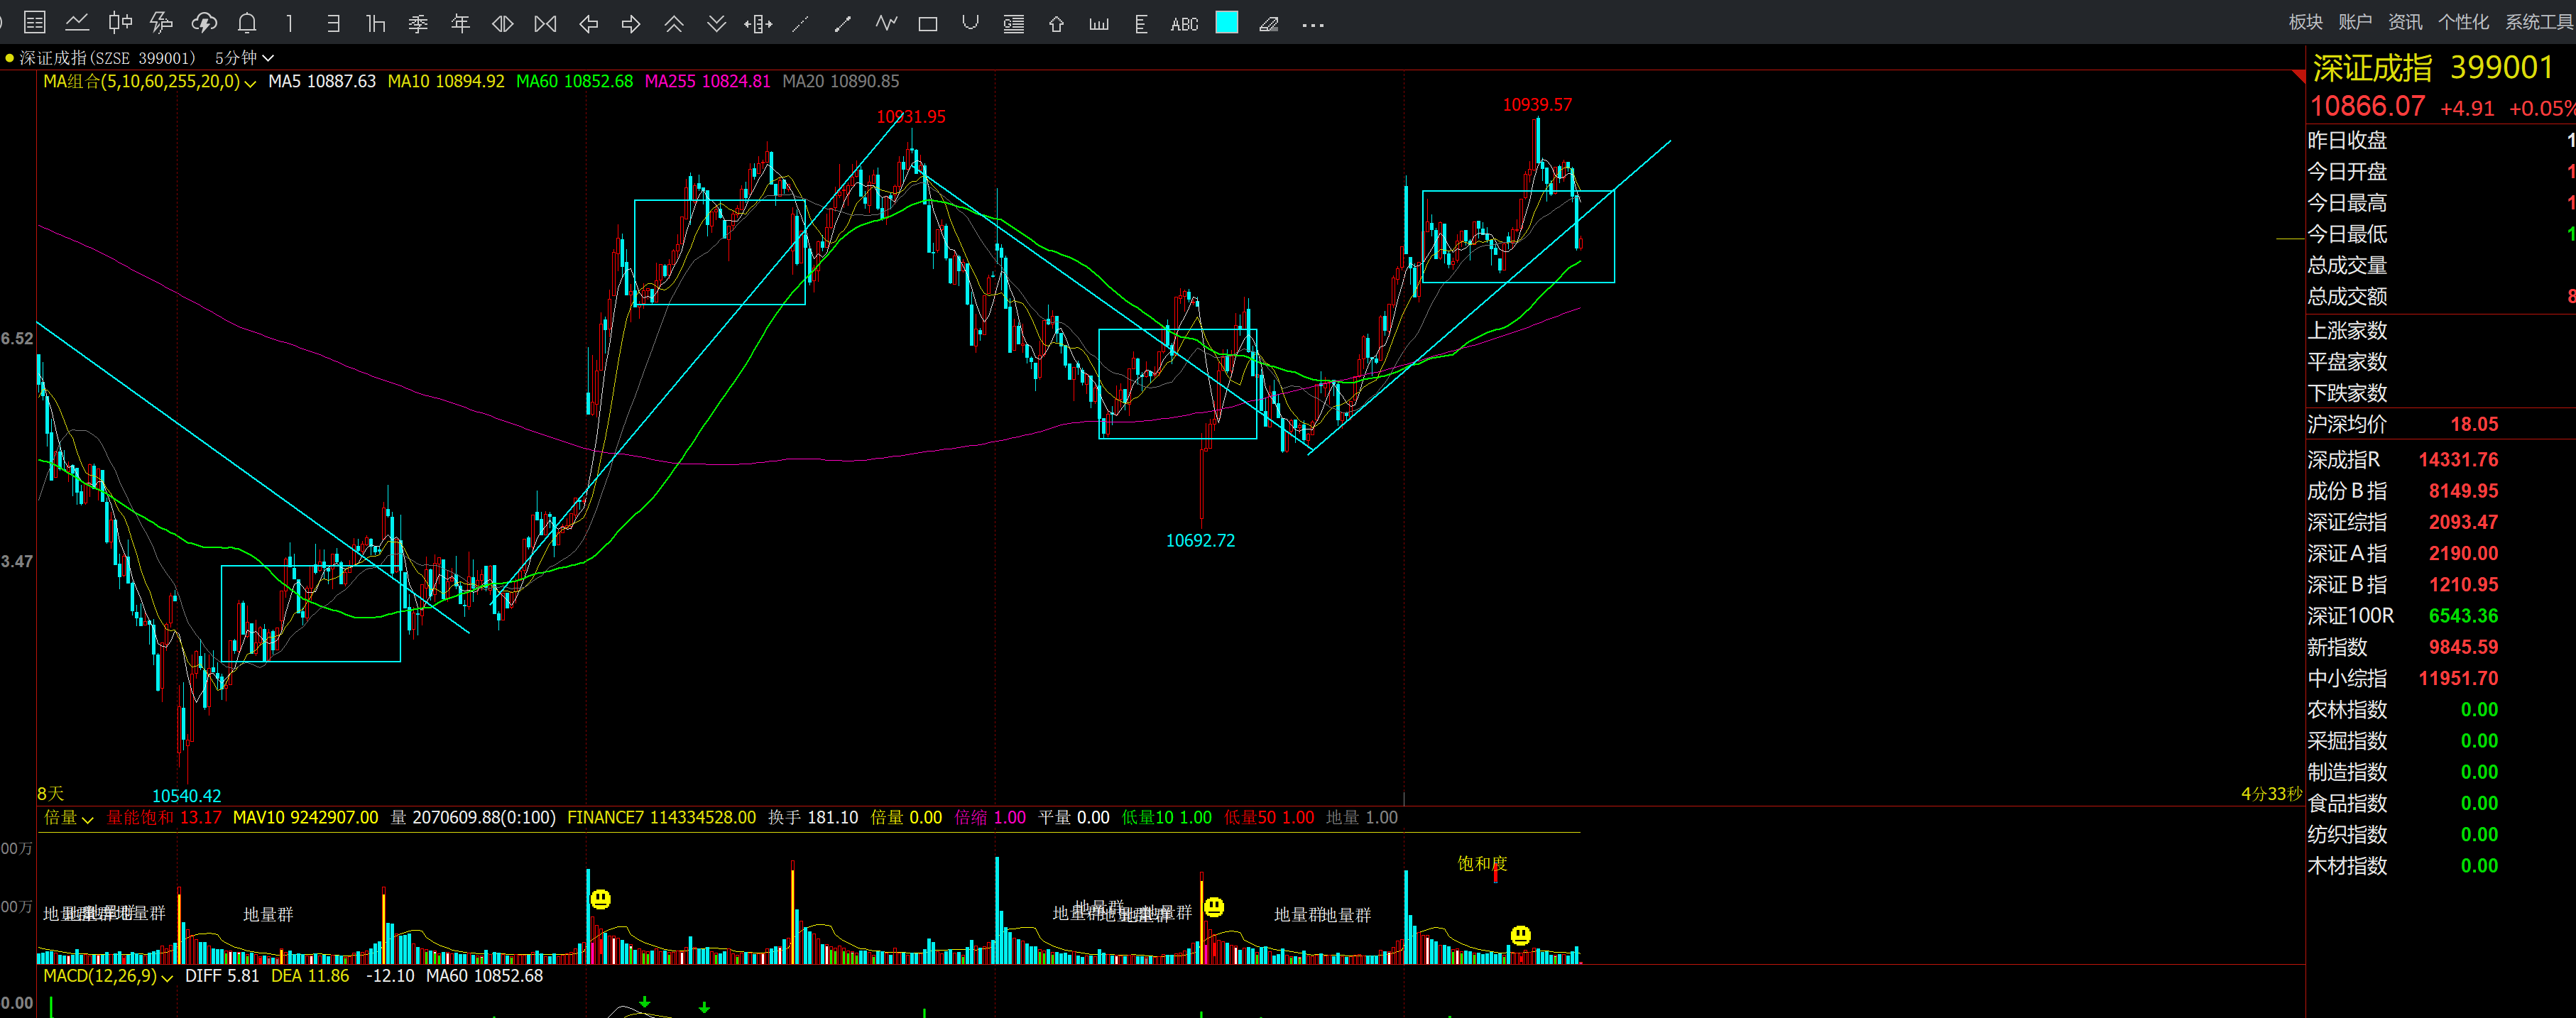Open the candlestick chart type icon
This screenshot has width=2576, height=1018.
click(x=120, y=23)
